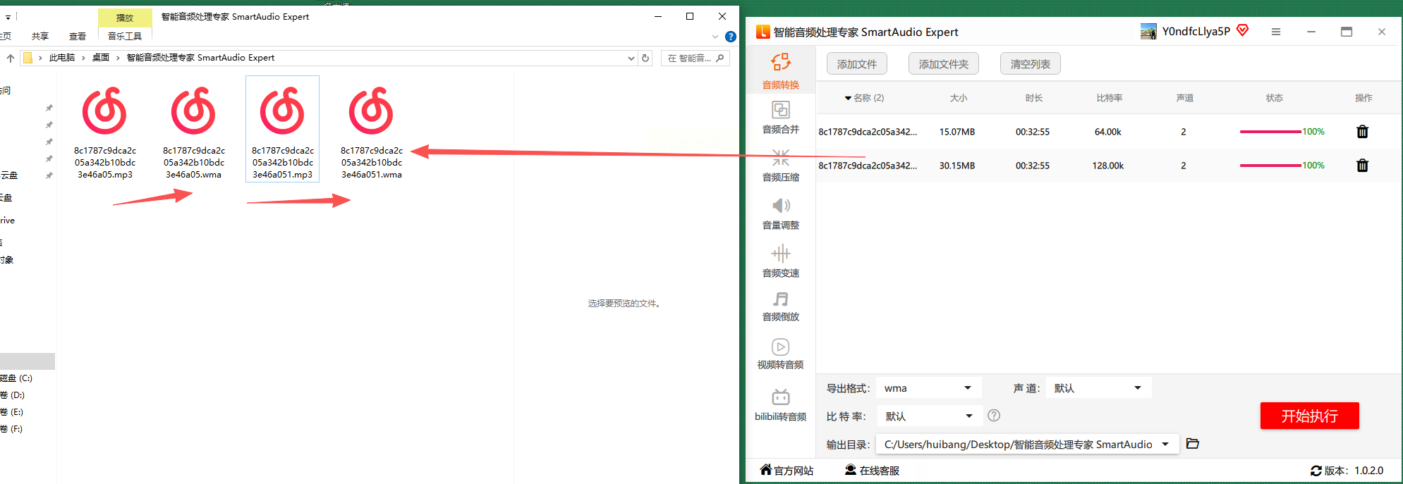This screenshot has height=484, width=1403.
Task: Click the 添加文件夹 add folder button
Action: tap(944, 64)
